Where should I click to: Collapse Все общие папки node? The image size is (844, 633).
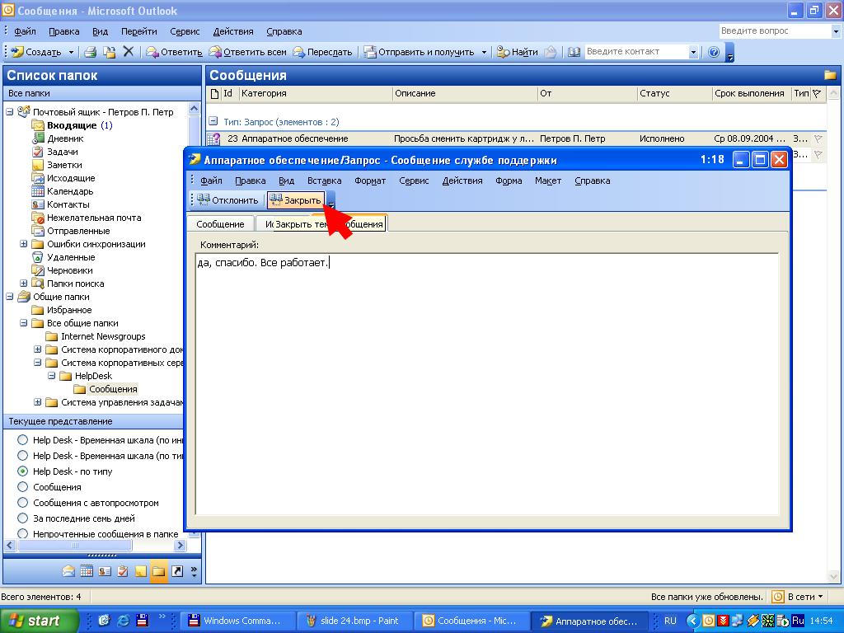tap(24, 323)
